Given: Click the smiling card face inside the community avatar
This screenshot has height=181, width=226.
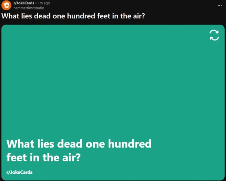Looking at the screenshot, I should click(6, 5).
